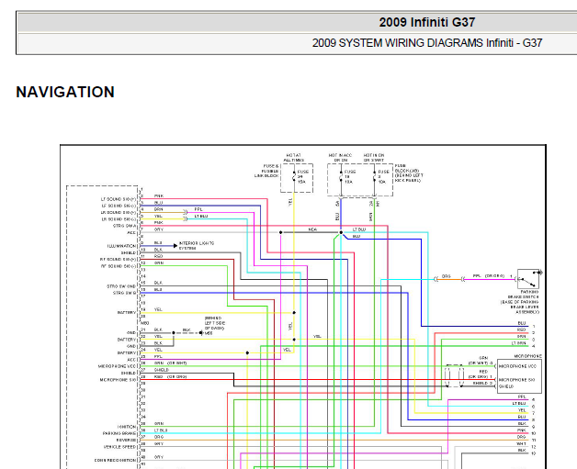This screenshot has width=577, height=469.
Task: Click the "INTERIOR LIGHTS SYSTEM" reference text
Action: point(196,246)
